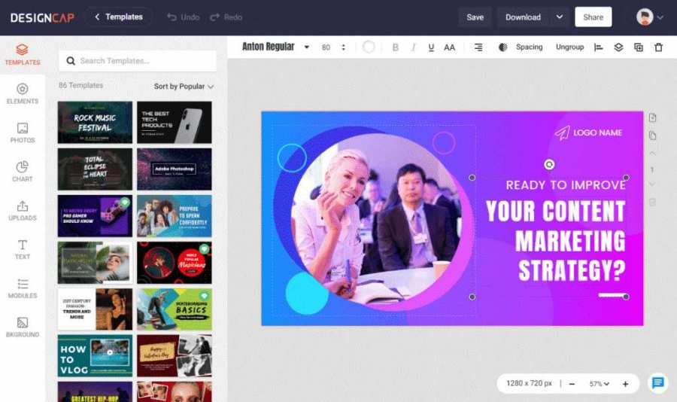Open the chat support icon
This screenshot has height=402, width=677.
click(x=658, y=383)
